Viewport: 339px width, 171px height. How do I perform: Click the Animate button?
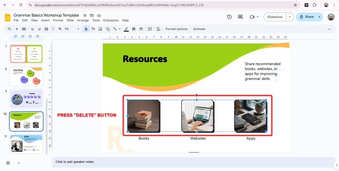[x=199, y=29]
